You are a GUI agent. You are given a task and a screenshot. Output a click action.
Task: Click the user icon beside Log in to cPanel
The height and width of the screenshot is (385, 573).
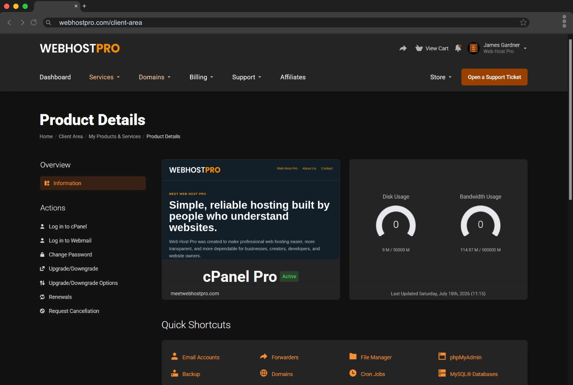tap(42, 226)
